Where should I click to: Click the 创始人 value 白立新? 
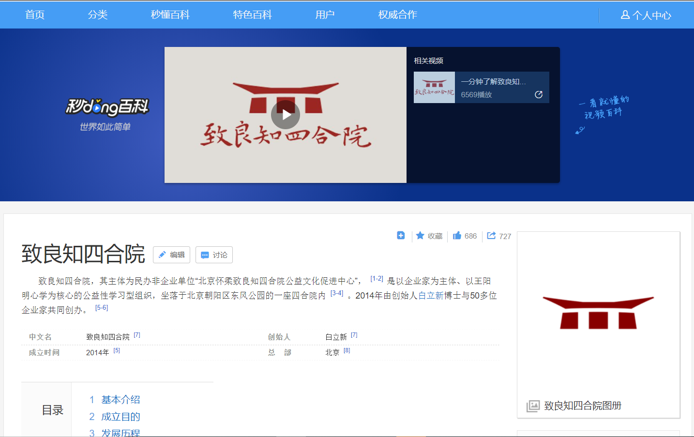[x=336, y=337]
